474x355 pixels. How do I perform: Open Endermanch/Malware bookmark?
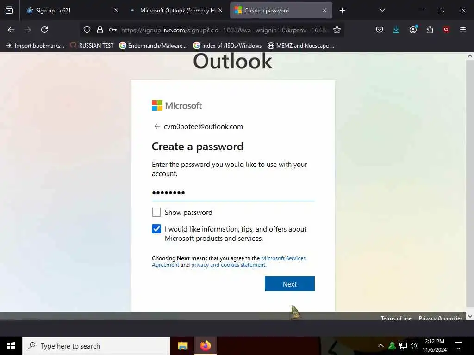click(153, 46)
